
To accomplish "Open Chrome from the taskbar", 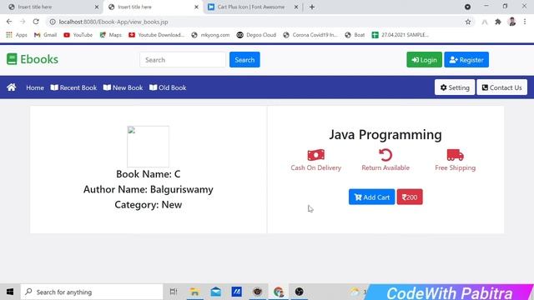I will [278, 292].
